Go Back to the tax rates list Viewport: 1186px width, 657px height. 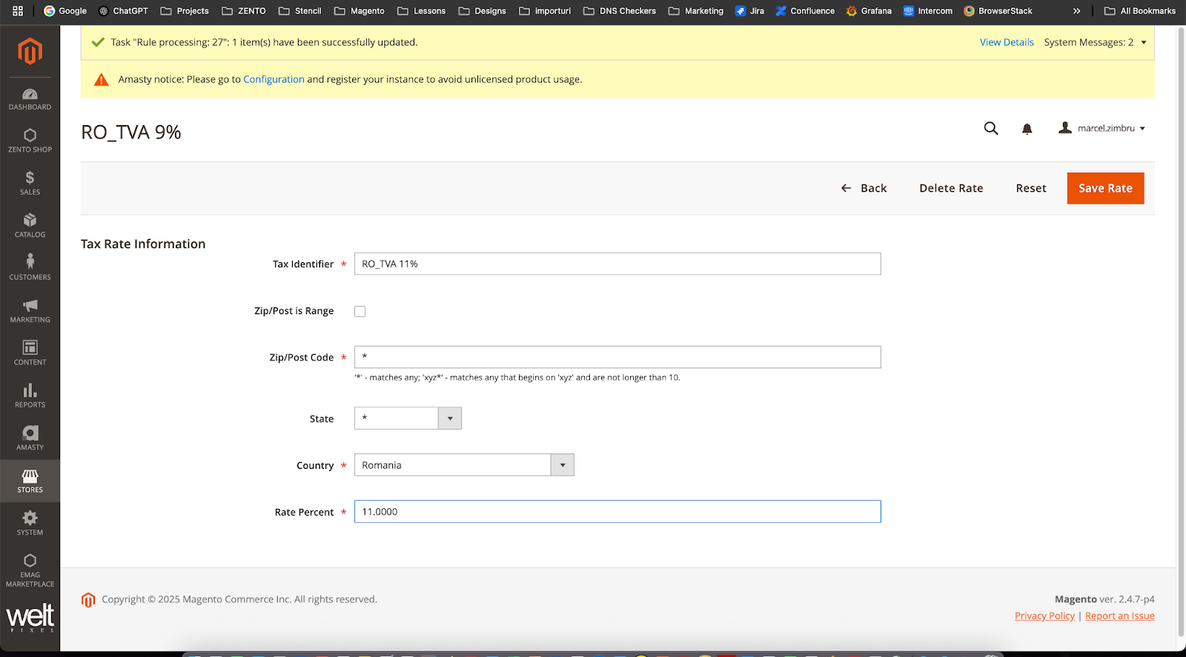[864, 188]
